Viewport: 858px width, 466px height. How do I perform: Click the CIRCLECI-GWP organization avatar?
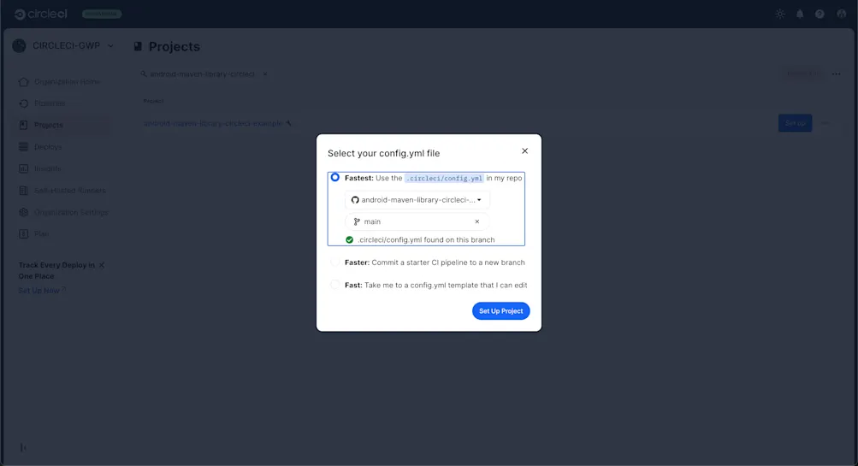(x=19, y=46)
